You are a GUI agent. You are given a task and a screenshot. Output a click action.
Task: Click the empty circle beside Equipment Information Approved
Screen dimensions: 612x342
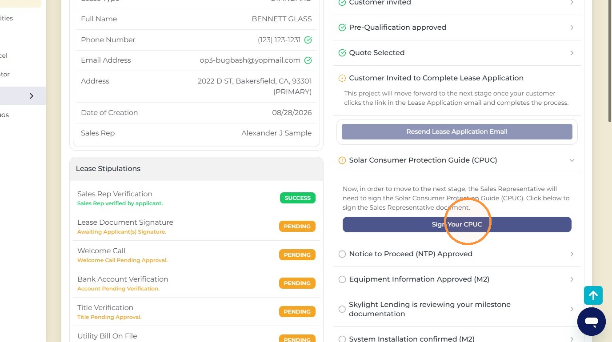coord(342,279)
